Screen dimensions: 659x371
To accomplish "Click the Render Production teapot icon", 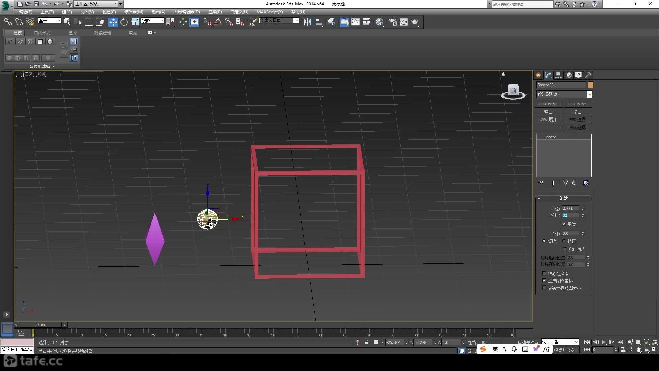I will pos(415,22).
